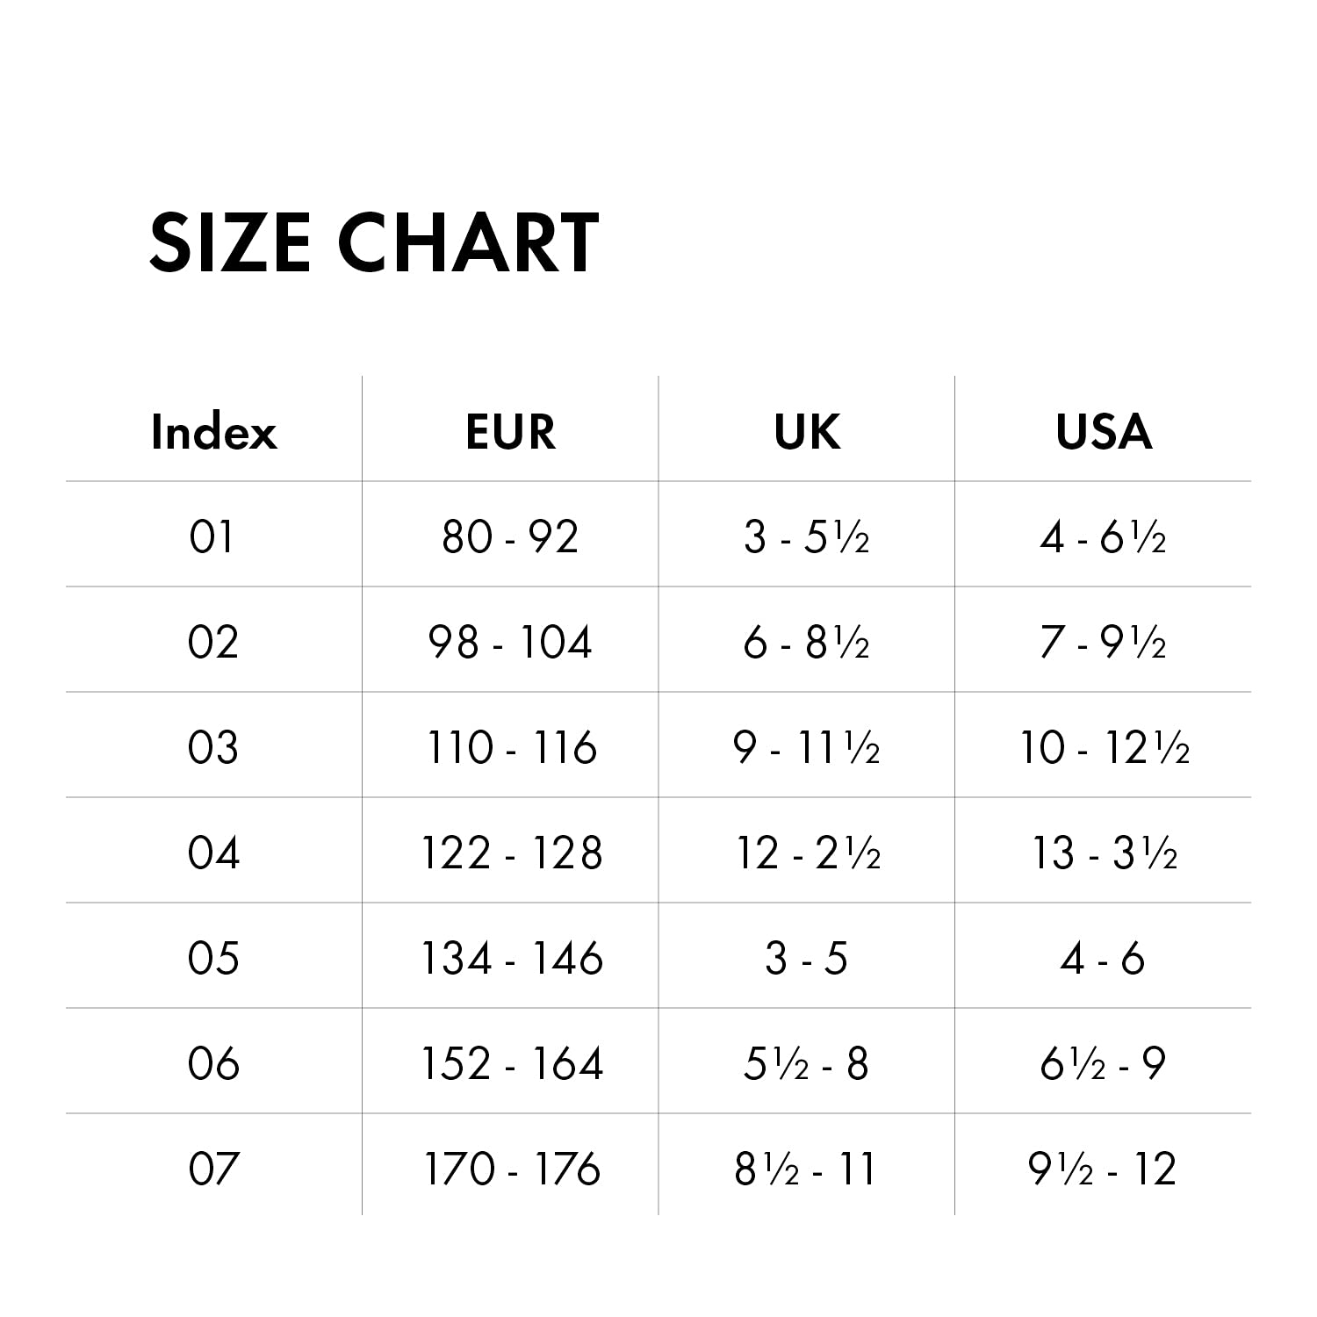
Task: Select USA size 9½ - 12 cell
Action: point(1103,1169)
